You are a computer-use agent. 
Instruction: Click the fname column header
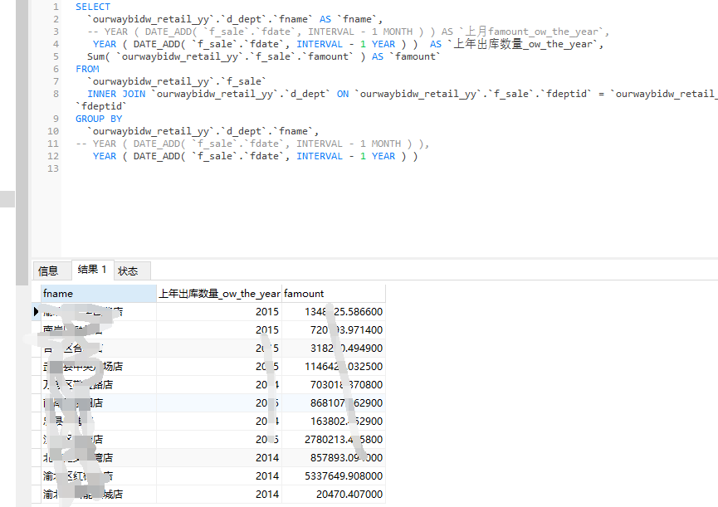tap(97, 293)
